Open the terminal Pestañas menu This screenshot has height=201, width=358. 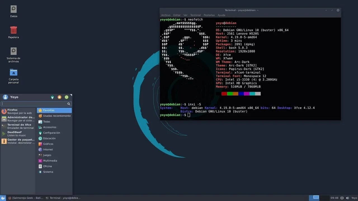(209, 15)
